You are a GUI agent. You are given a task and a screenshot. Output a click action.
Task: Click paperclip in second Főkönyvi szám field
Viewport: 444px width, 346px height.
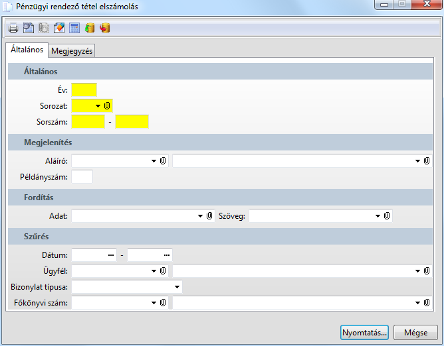click(427, 303)
